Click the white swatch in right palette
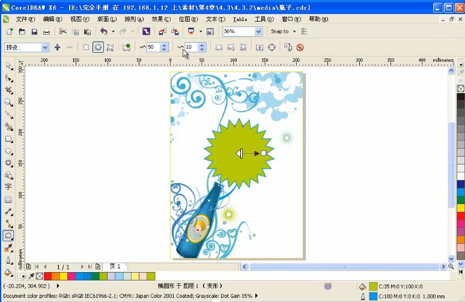Viewport: 465px width, 302px height. pyautogui.click(x=461, y=177)
